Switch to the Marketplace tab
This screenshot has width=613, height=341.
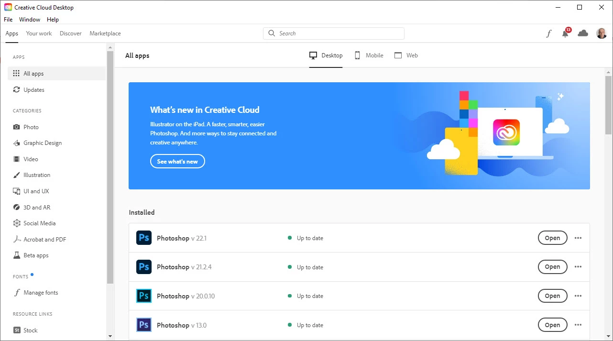pos(105,33)
